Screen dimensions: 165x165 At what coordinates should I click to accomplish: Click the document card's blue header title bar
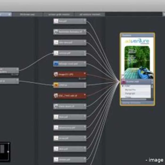click(137, 35)
